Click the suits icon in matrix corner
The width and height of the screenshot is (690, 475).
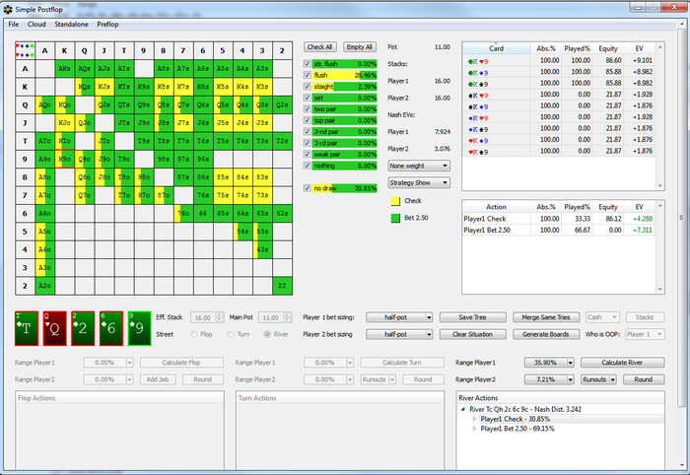pos(25,50)
